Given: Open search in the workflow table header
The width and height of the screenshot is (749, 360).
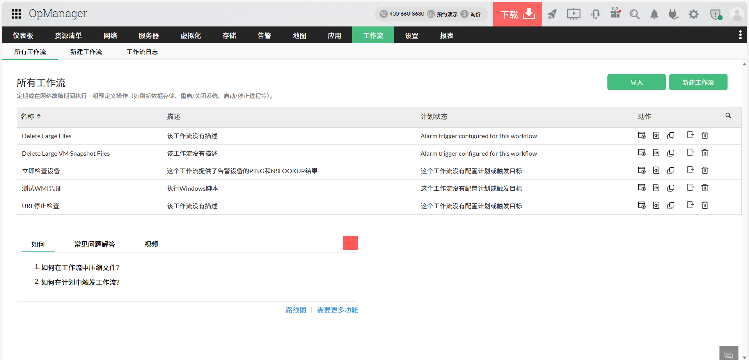Looking at the screenshot, I should click(728, 116).
